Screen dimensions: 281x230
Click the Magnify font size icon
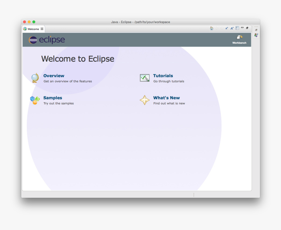click(232, 28)
